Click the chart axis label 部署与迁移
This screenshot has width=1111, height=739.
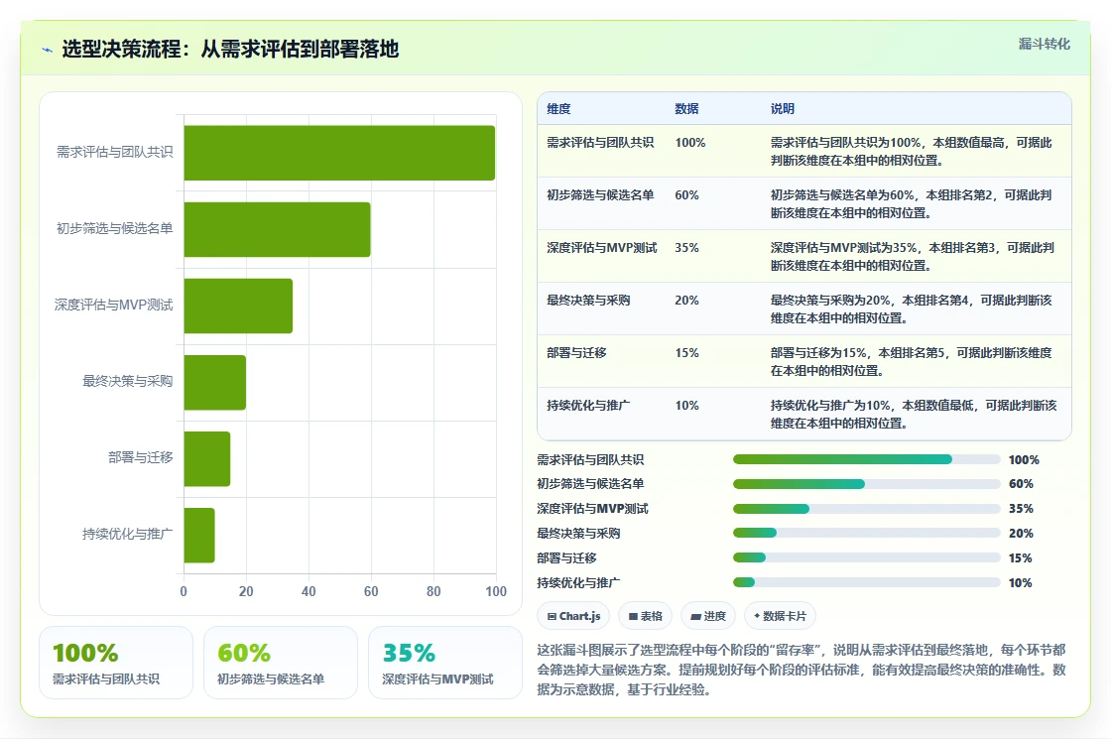coord(140,457)
